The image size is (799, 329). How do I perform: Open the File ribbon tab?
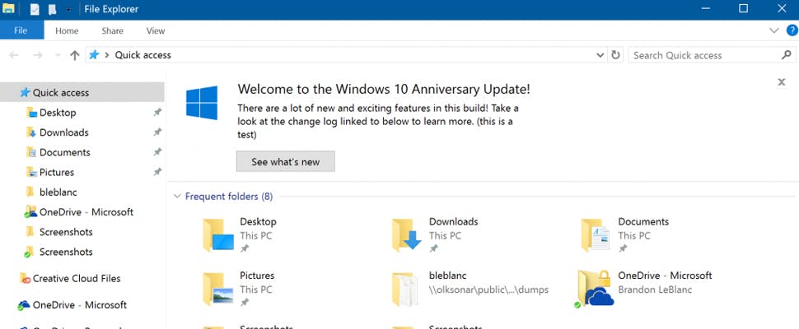(21, 30)
